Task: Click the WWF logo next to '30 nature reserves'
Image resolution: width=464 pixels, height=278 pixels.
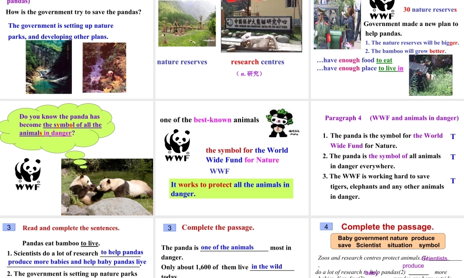Action: [382, 9]
